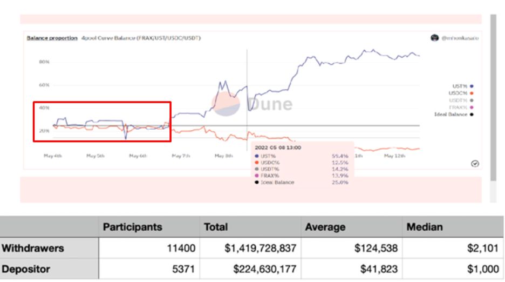This screenshot has height=282, width=505.
Task: Click the USDT% gray dot in legend
Action: [x=472, y=100]
